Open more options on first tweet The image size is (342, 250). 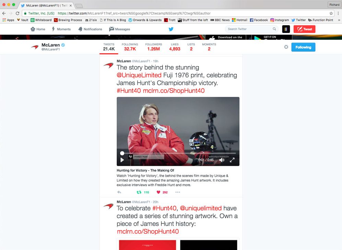178,192
